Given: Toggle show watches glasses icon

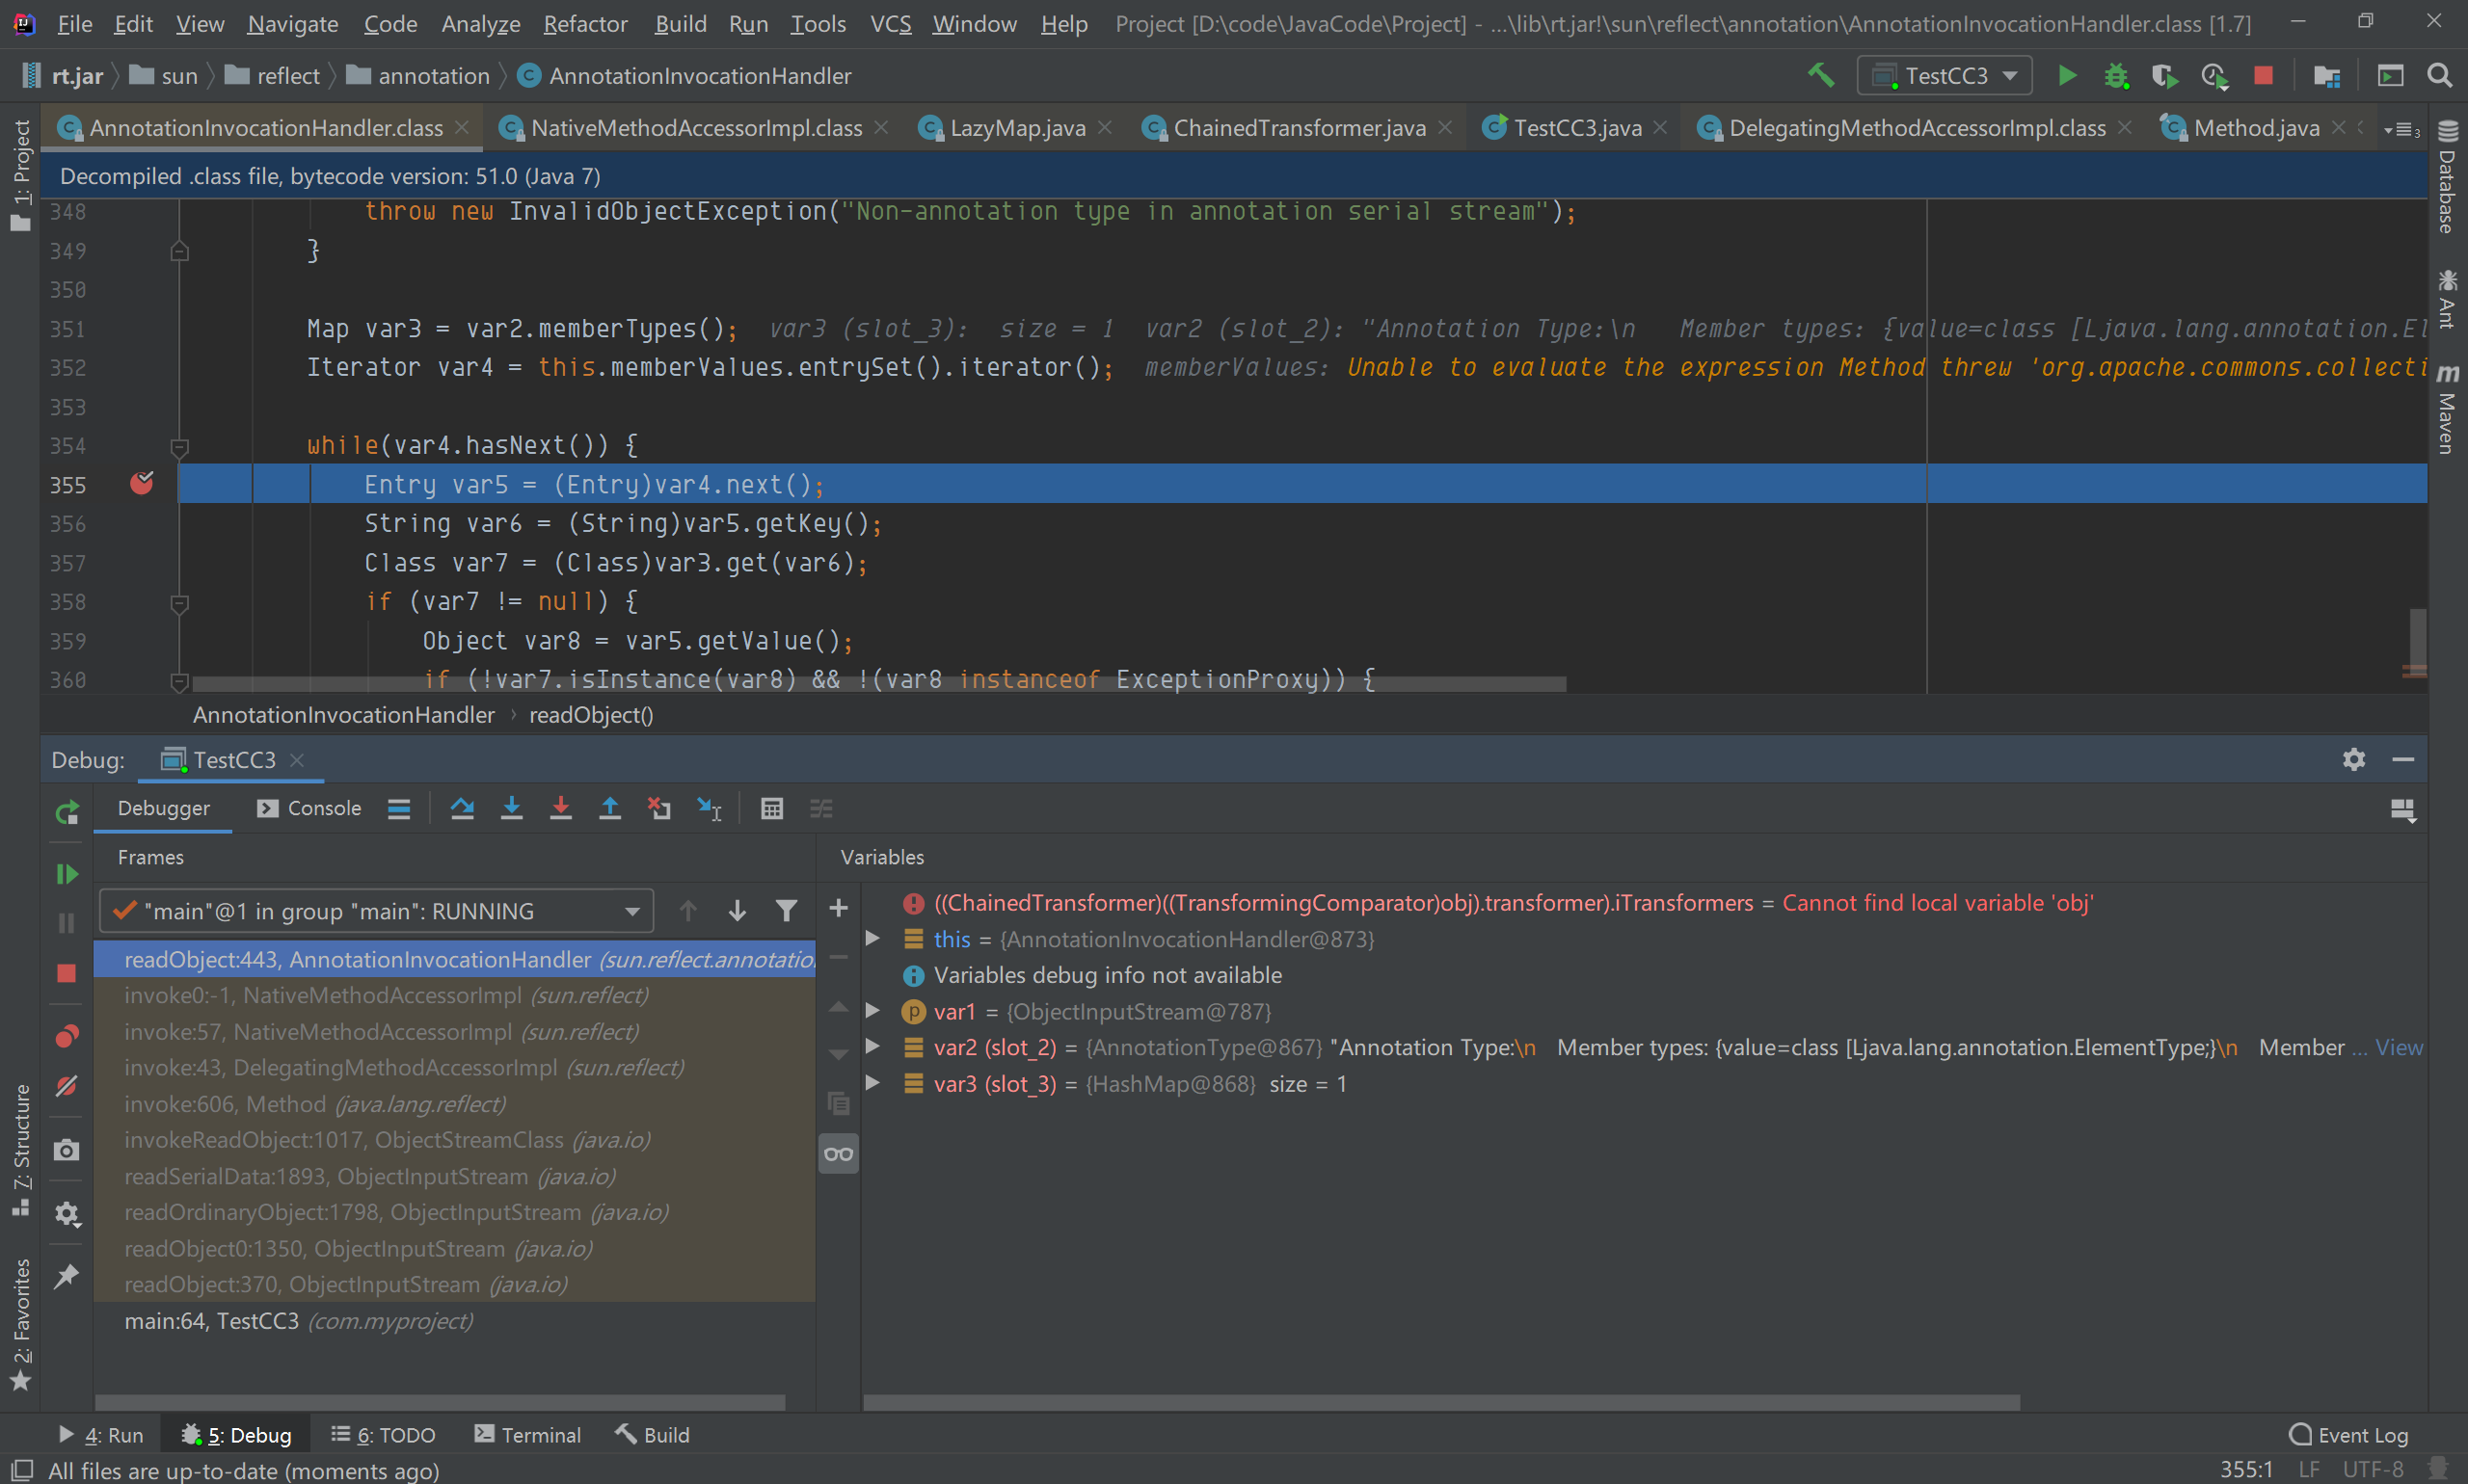Looking at the screenshot, I should coord(839,1154).
